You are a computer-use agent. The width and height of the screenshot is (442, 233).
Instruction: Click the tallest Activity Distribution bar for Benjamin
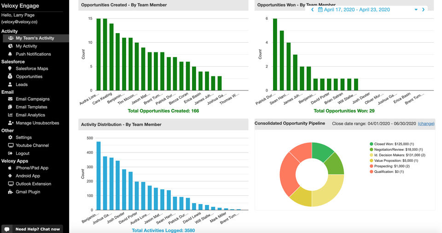click(99, 176)
